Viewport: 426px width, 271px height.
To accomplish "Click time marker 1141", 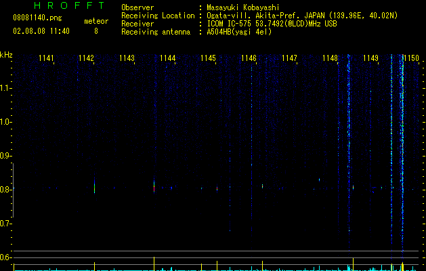I will [x=46, y=58].
